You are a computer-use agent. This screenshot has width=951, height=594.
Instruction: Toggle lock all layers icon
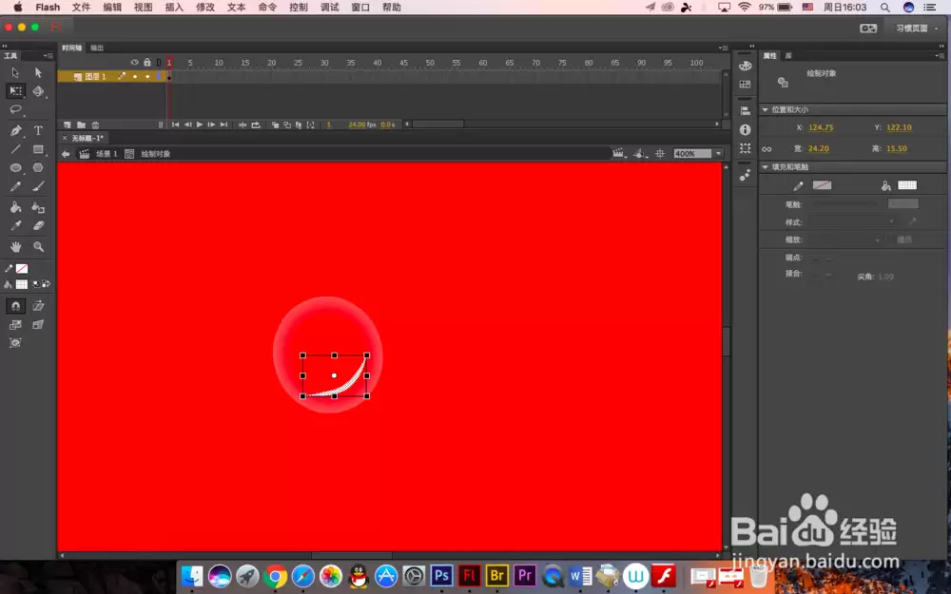click(146, 63)
